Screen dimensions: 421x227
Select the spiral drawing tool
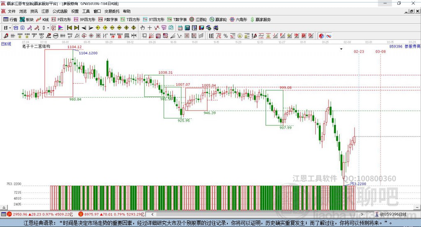(42, 36)
